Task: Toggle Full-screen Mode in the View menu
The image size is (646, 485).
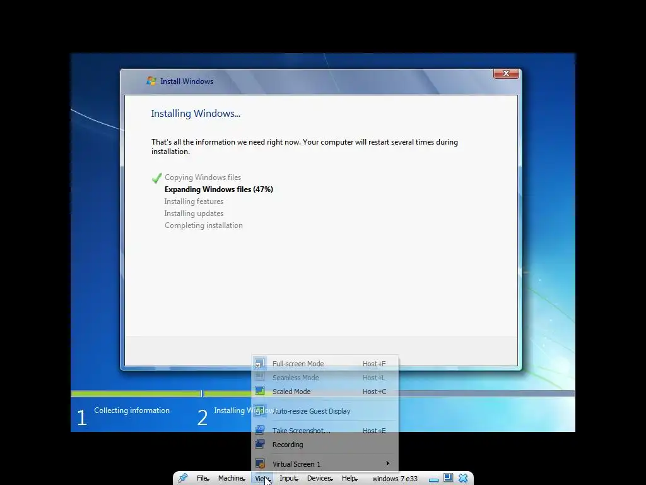Action: (325, 364)
